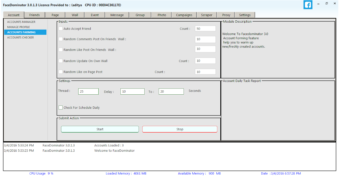Toggle Random Comments Post On Friends Wall
339x178 pixels.
click(x=60, y=39)
